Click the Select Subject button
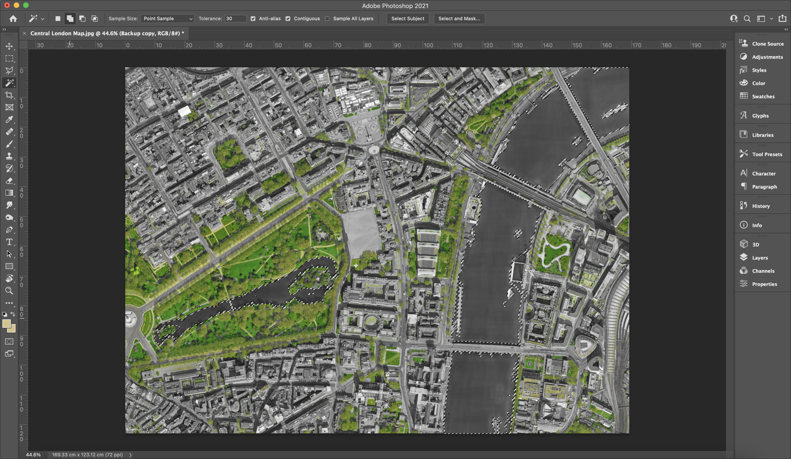Image resolution: width=791 pixels, height=459 pixels. [x=408, y=19]
